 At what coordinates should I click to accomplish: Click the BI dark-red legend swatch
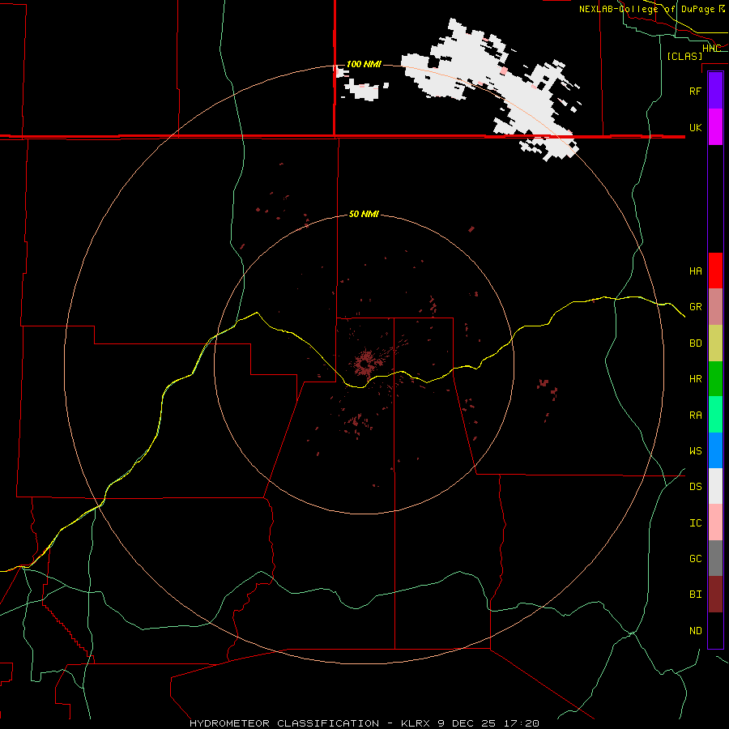(x=715, y=595)
